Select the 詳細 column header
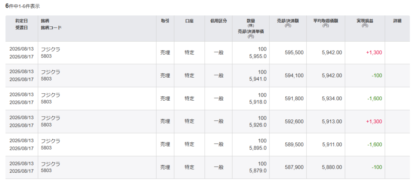415x182 pixels. click(x=397, y=28)
